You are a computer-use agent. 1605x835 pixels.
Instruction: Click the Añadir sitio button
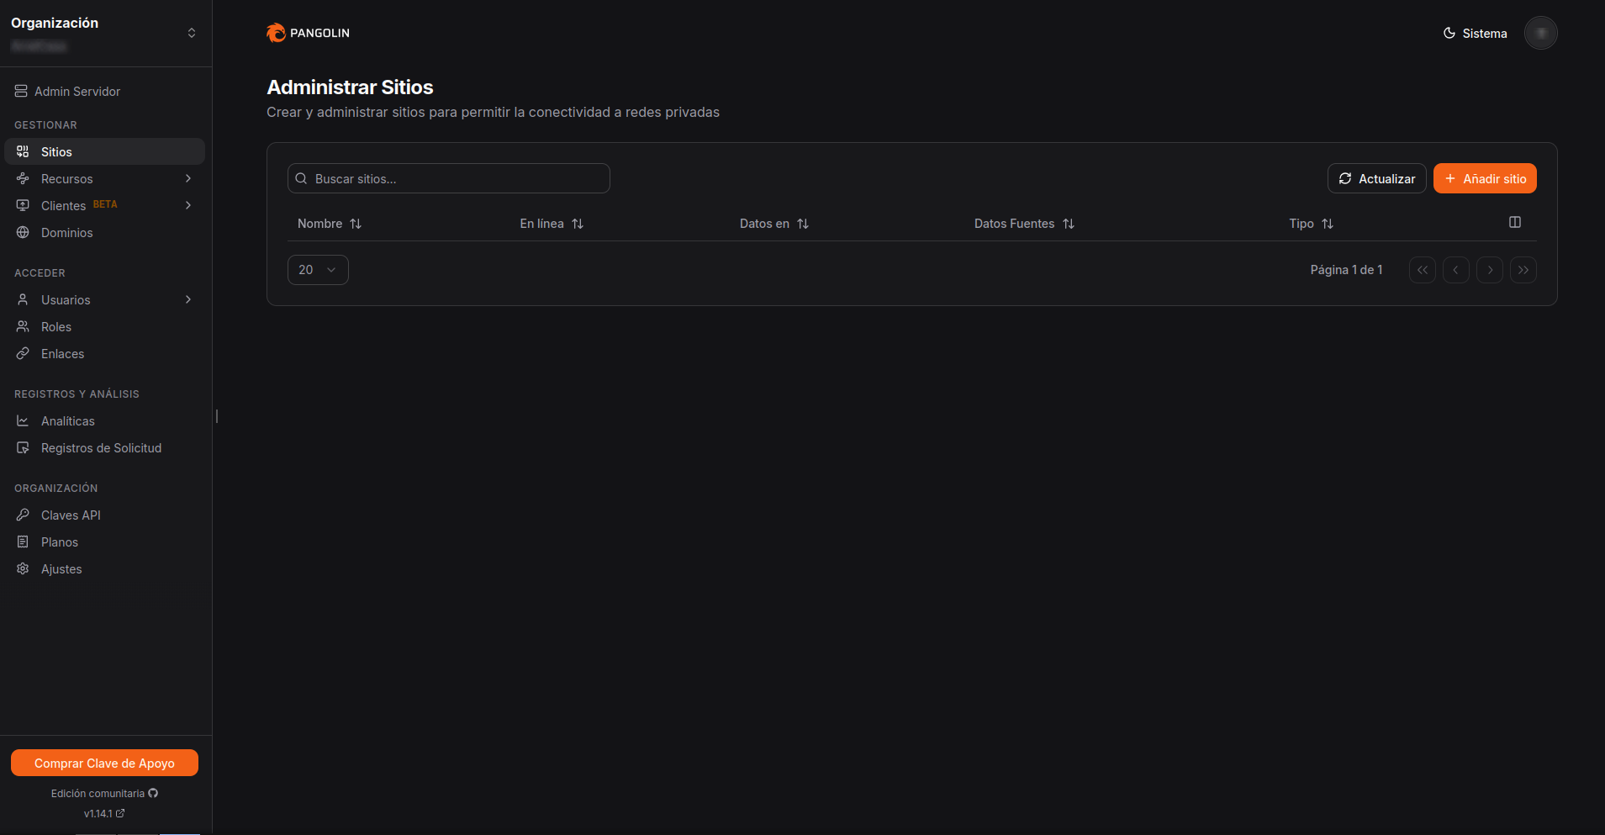1484,178
